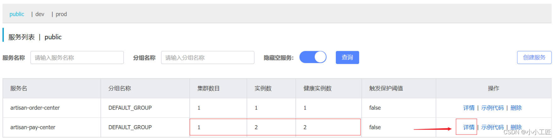View 示例代码 for artisan-pay-center
This screenshot has height=138, width=556.
[x=492, y=127]
